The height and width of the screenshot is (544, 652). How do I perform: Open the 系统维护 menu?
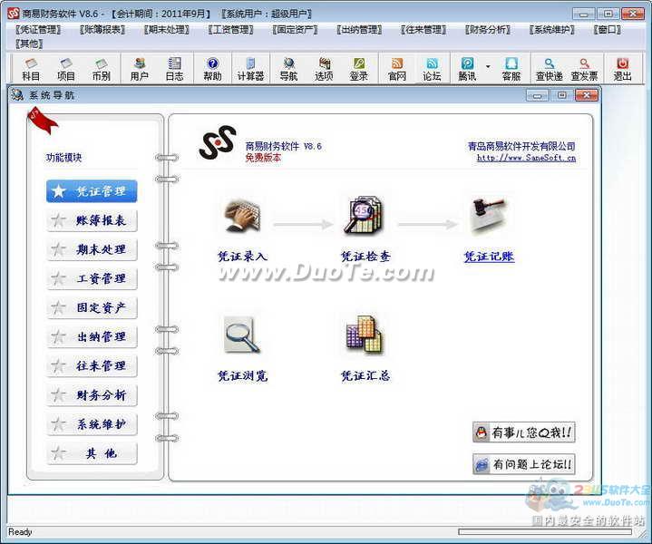tap(551, 30)
